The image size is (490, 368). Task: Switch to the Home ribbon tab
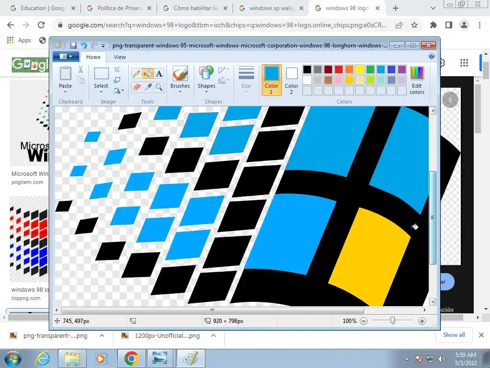coord(93,57)
